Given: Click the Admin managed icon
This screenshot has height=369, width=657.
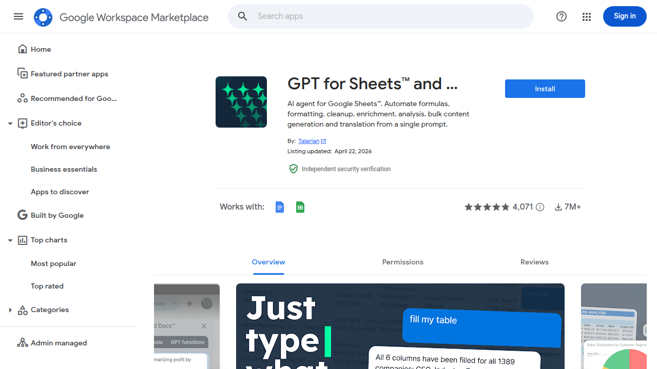Looking at the screenshot, I should coord(22,343).
